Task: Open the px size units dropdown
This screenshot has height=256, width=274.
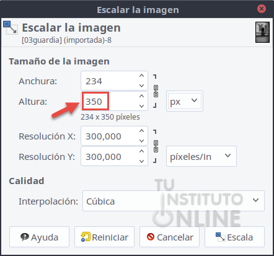Action: (185, 101)
